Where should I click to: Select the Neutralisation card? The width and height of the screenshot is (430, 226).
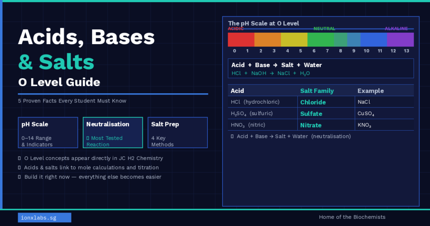[113, 132]
